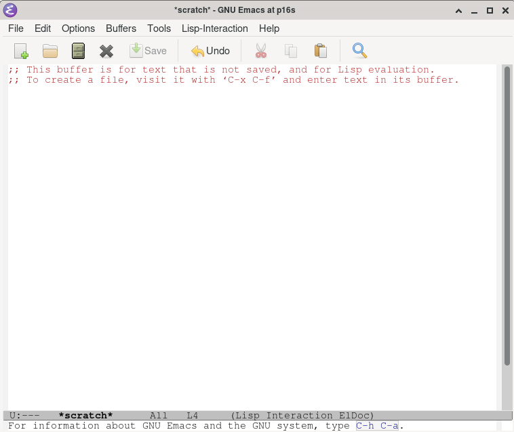Viewport: 514px width, 432px height.
Task: Open the Edit menu
Action: pos(43,28)
